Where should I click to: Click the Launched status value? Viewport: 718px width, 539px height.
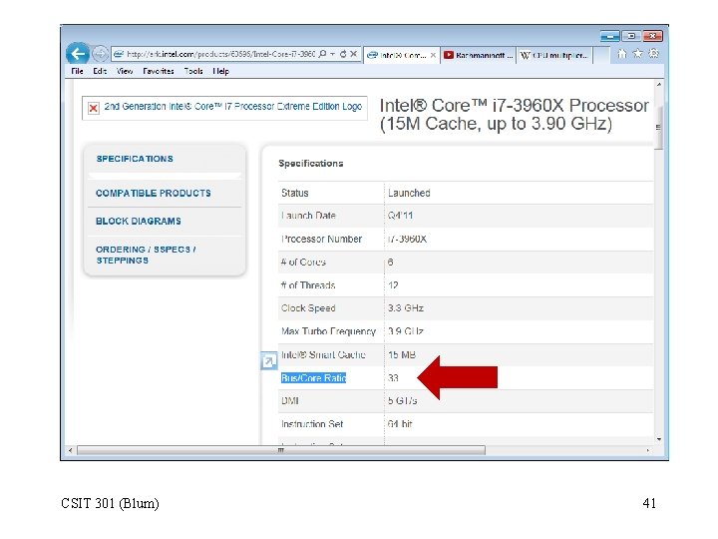(x=409, y=193)
